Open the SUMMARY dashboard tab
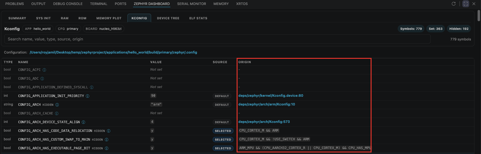Image resolution: width=481 pixels, height=154 pixels. click(x=17, y=18)
